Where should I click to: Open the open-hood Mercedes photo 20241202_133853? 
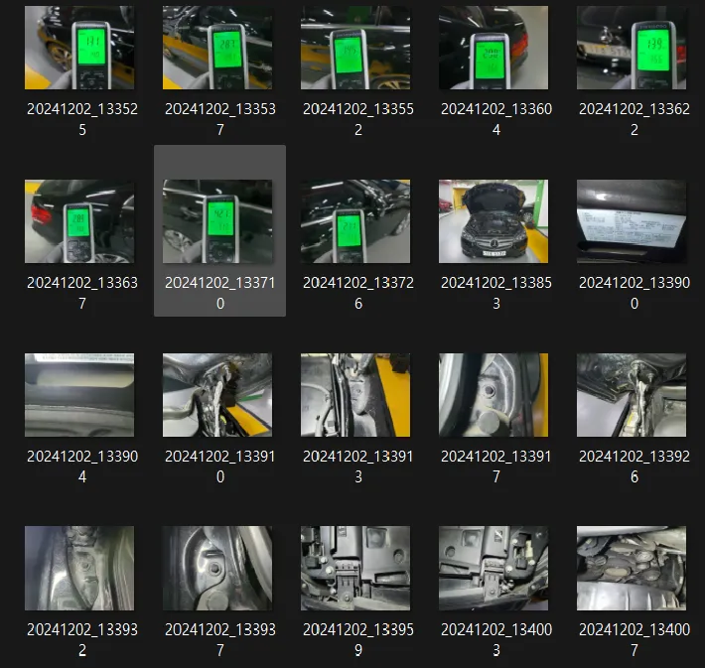tap(493, 221)
